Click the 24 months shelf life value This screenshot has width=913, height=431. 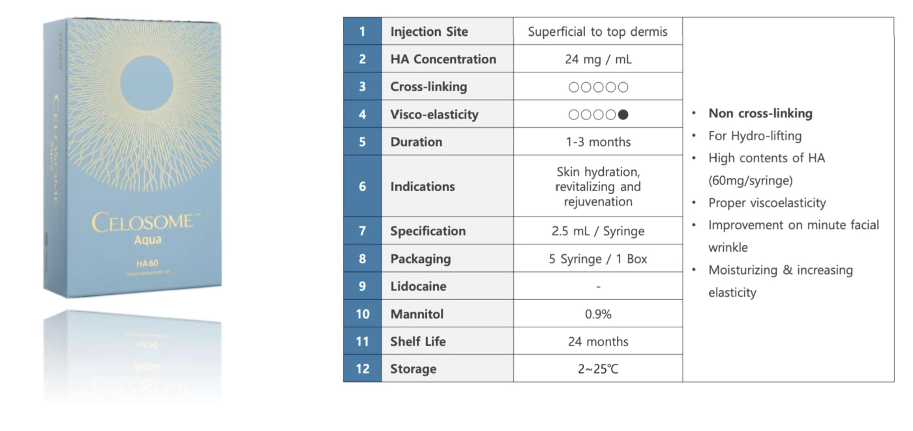coord(598,342)
